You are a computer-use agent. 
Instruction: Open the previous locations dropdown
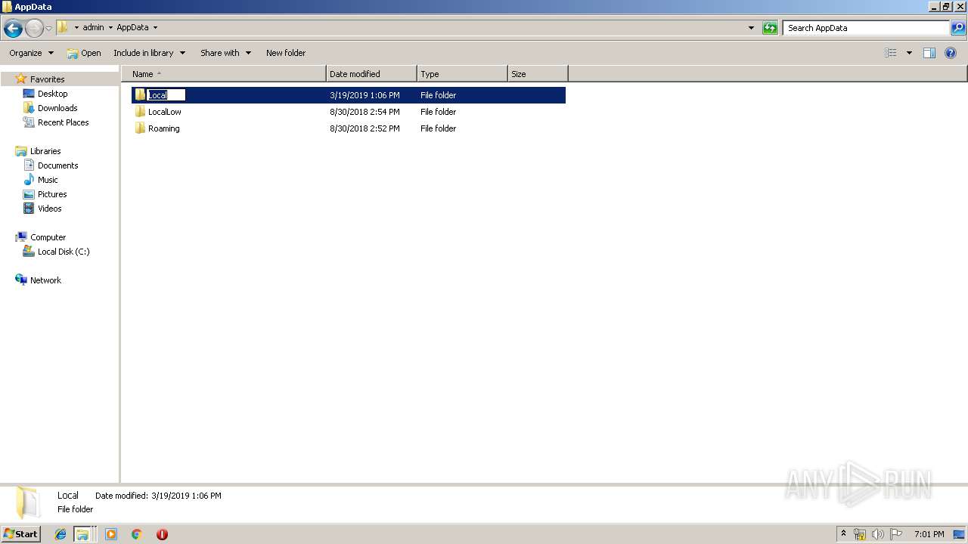click(751, 28)
